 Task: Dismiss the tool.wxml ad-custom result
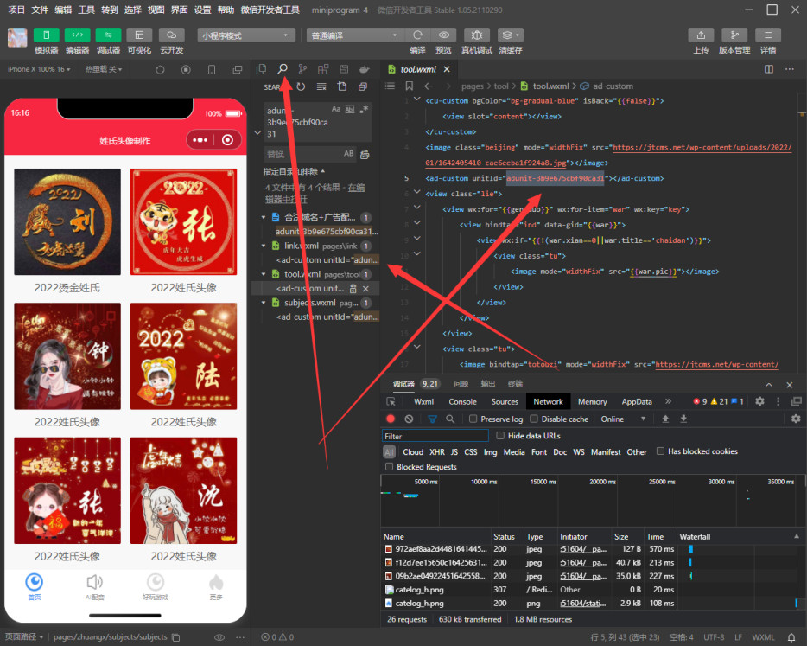click(x=366, y=289)
